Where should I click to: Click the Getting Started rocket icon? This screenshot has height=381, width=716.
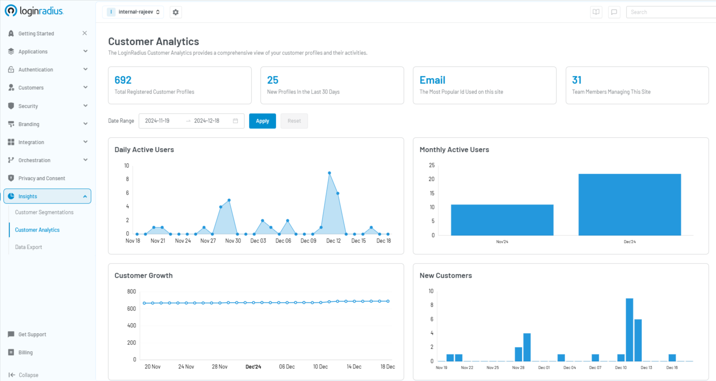[x=11, y=34]
